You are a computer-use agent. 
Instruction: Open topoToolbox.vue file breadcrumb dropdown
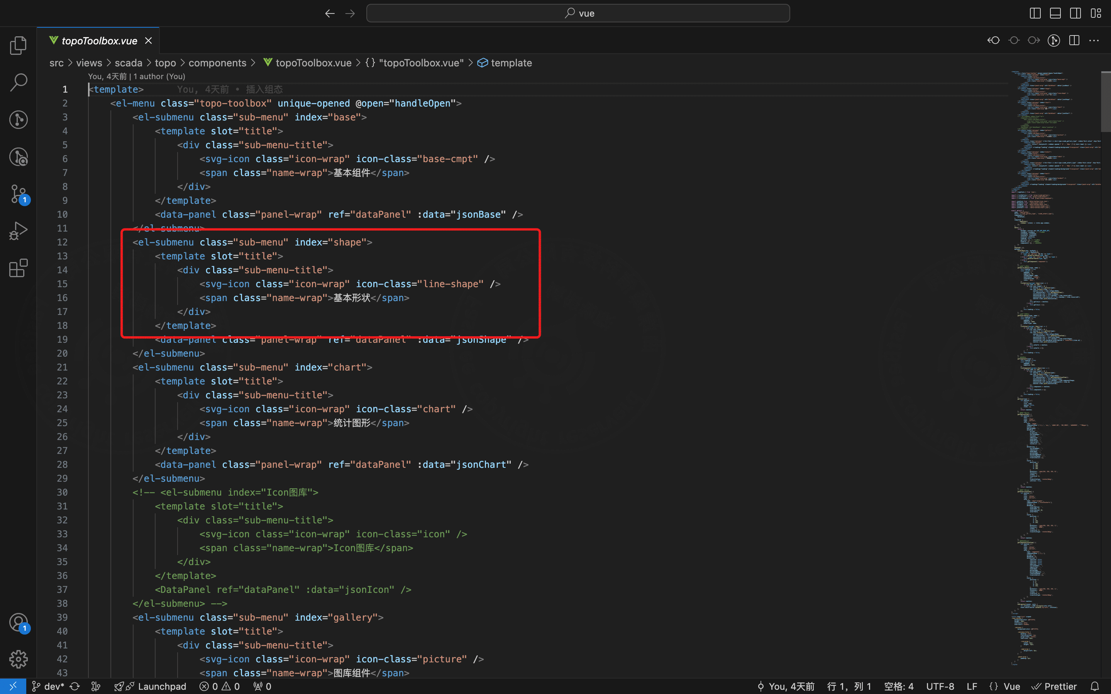(307, 63)
